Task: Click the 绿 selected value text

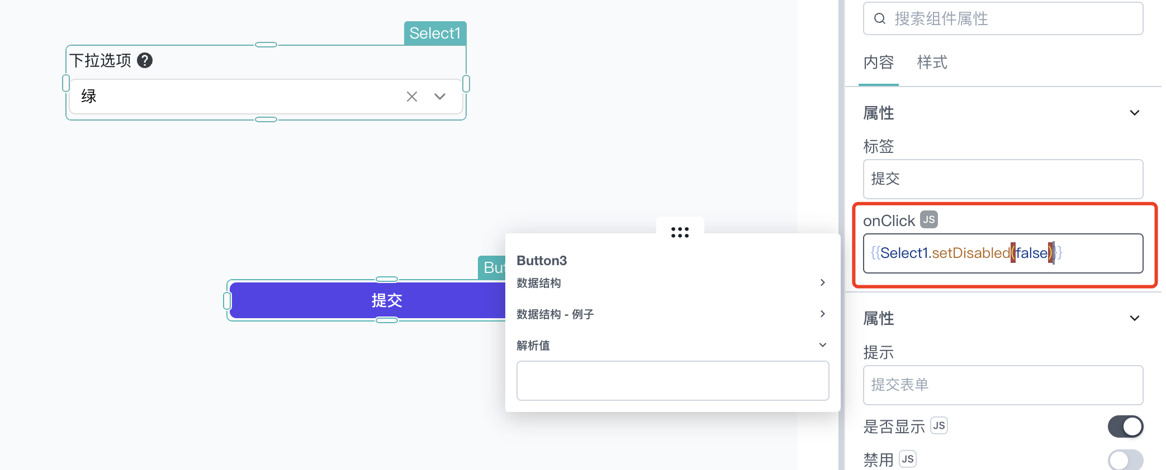Action: pyautogui.click(x=89, y=96)
